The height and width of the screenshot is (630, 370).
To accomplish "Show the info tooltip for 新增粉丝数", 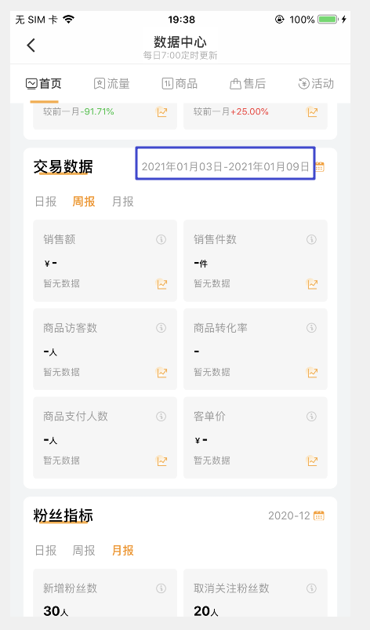I will 161,588.
